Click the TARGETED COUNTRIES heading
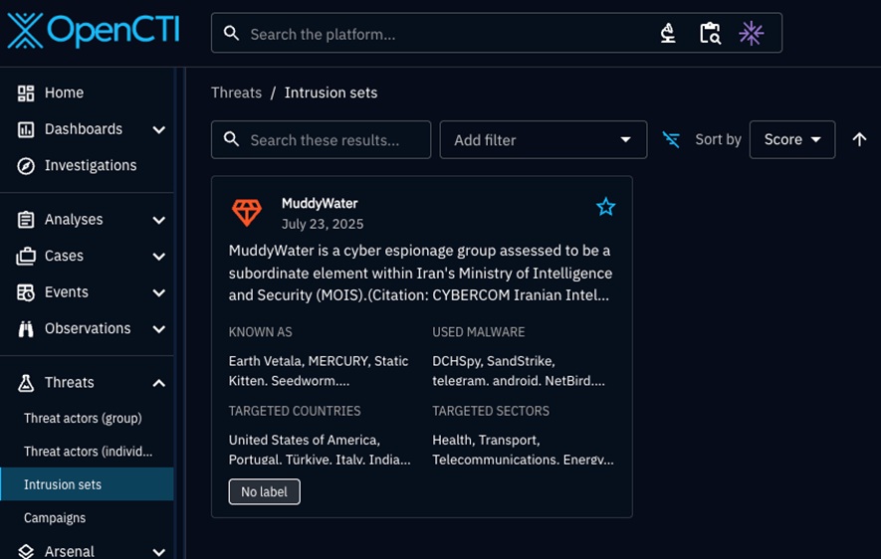881x559 pixels. coord(295,411)
